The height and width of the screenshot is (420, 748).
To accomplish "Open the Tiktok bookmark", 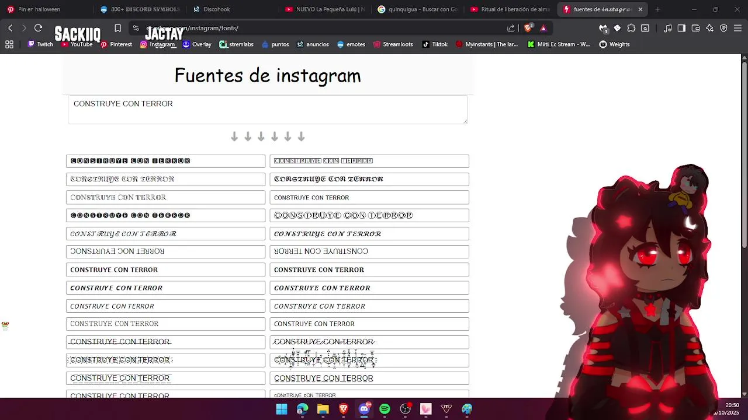I will [x=435, y=44].
